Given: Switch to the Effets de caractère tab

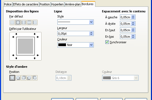Looking at the screenshot, I should (x=26, y=4).
